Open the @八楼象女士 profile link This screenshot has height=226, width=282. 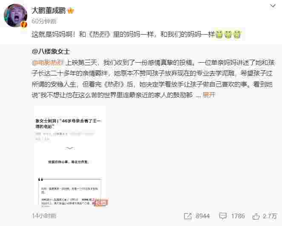[51, 52]
